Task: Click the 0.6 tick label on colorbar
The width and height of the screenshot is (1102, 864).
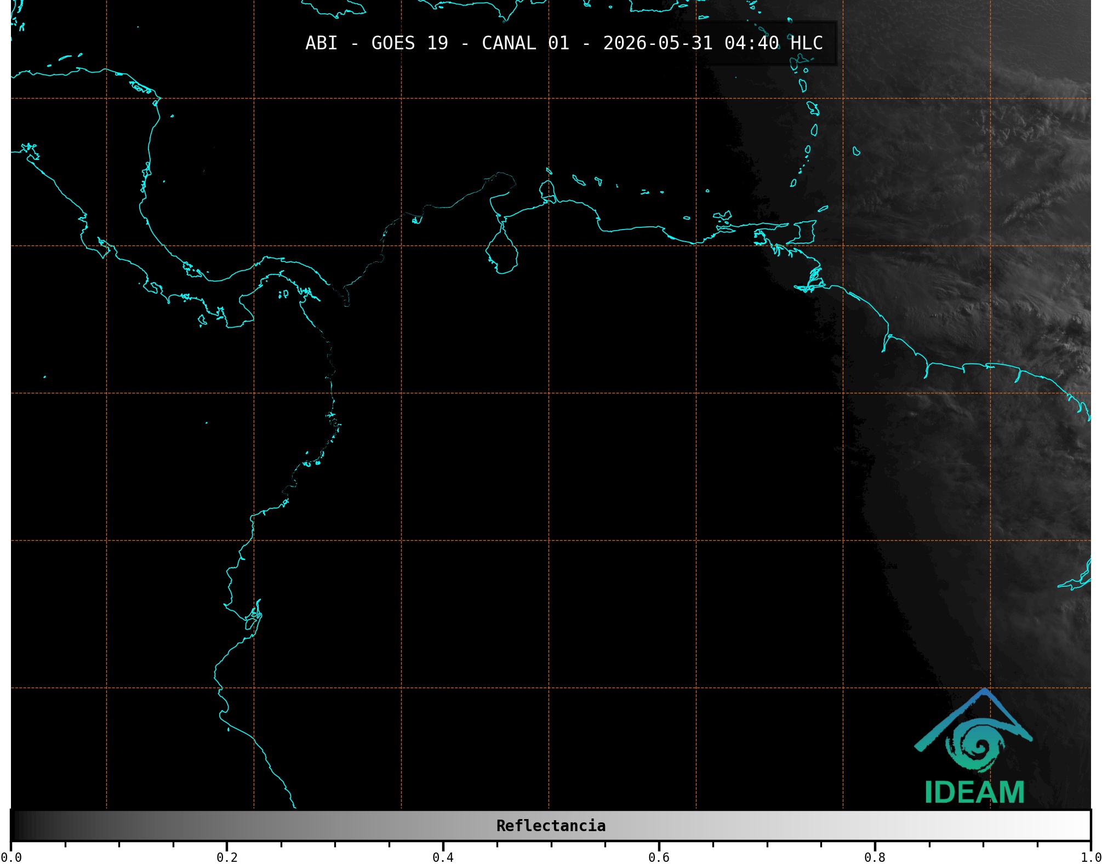Action: [x=659, y=857]
